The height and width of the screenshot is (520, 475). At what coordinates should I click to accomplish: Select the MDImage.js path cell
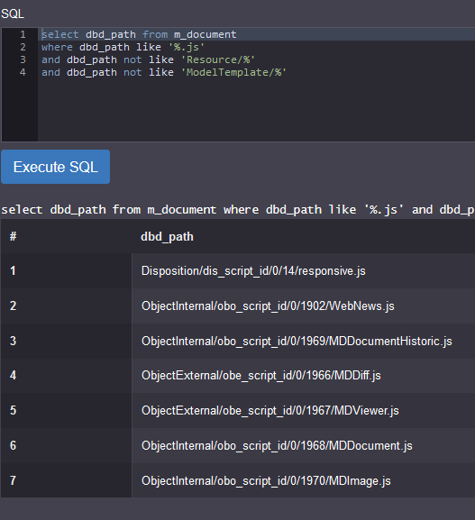point(304,480)
